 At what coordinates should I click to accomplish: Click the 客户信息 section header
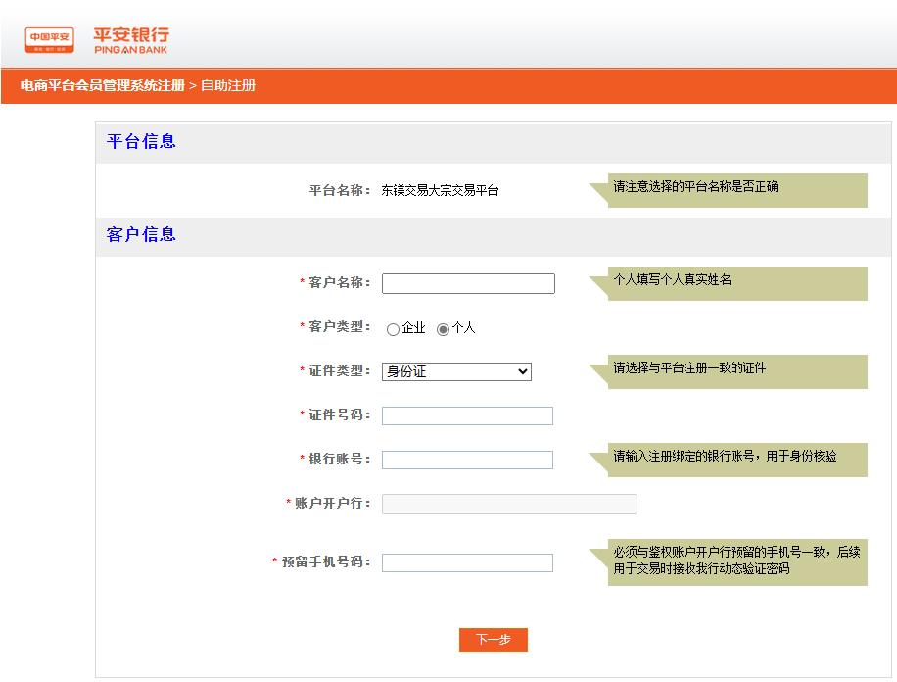141,234
